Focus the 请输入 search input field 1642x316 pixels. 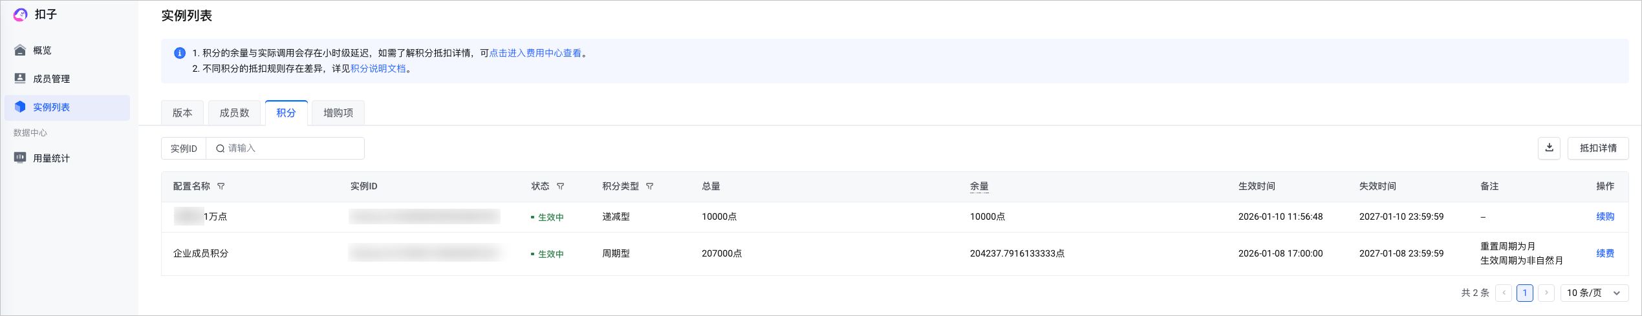point(291,149)
